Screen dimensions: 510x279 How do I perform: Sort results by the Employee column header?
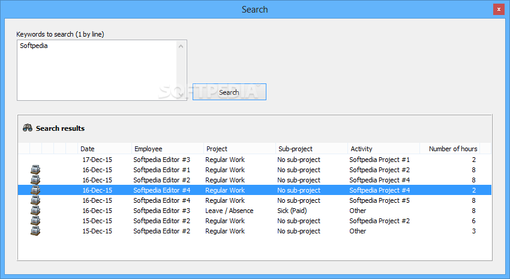pyautogui.click(x=167, y=149)
